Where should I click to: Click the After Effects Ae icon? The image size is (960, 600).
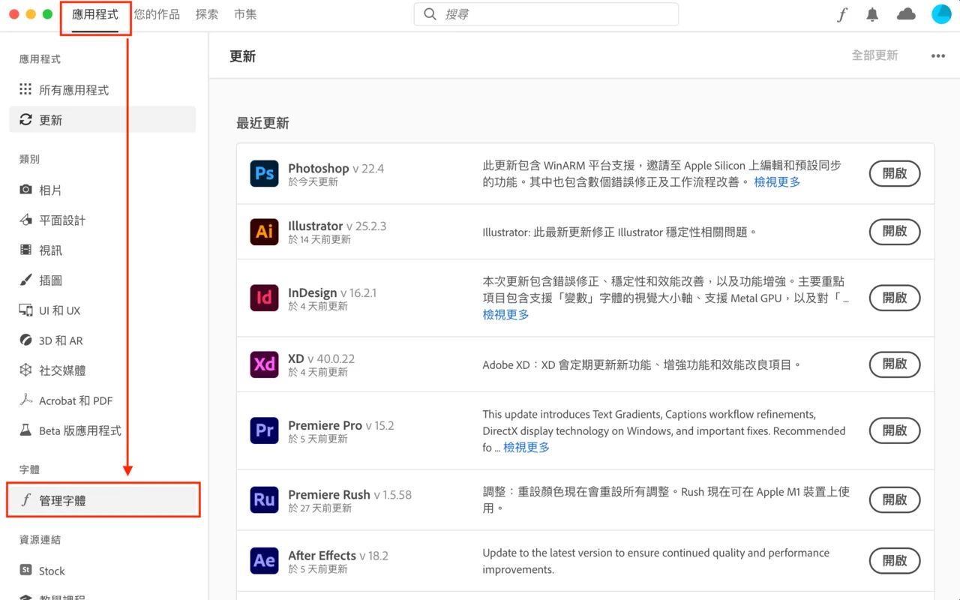pyautogui.click(x=264, y=561)
